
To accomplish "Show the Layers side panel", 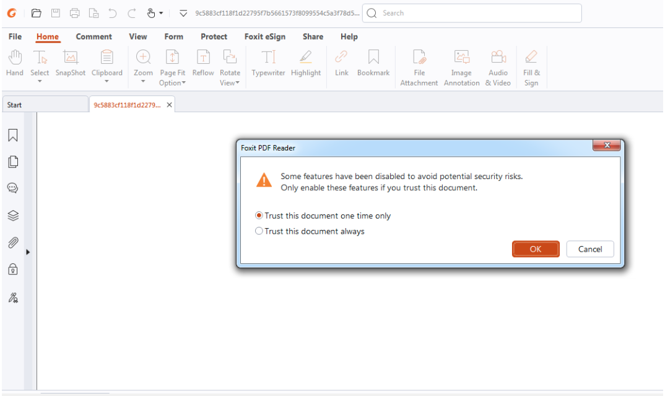I will pos(12,216).
